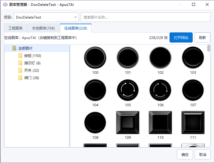Click the 刷新 button

point(202,38)
